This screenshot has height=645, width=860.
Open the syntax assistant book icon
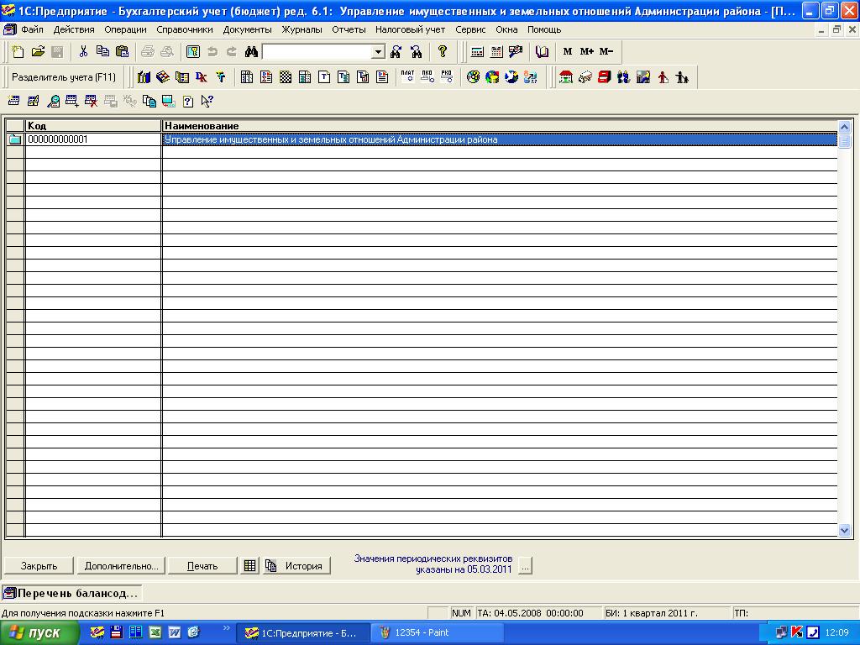[x=542, y=51]
